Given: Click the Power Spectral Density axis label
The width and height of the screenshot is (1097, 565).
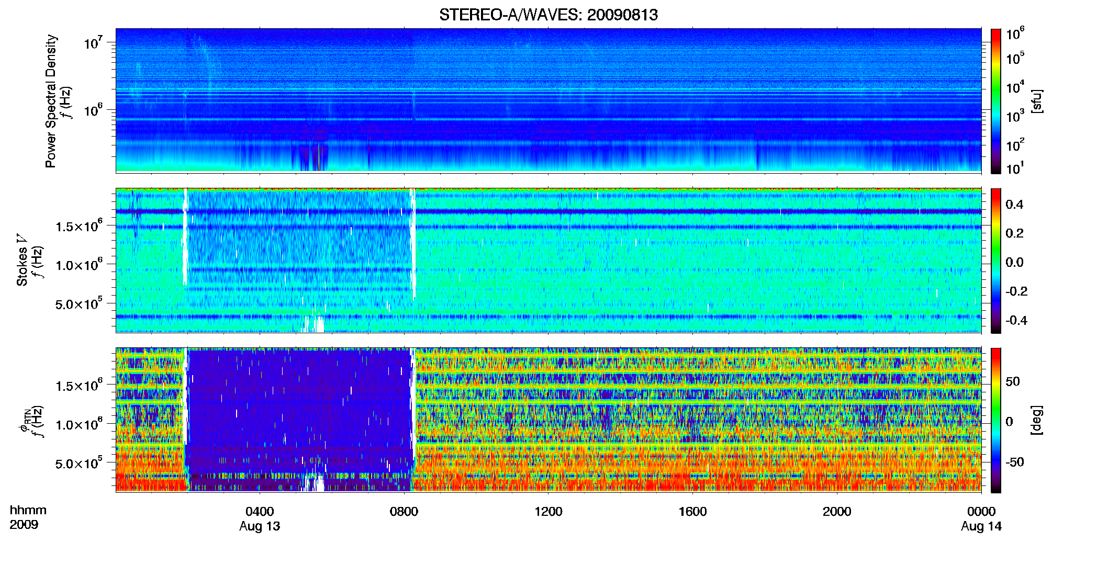Looking at the screenshot, I should (x=51, y=101).
